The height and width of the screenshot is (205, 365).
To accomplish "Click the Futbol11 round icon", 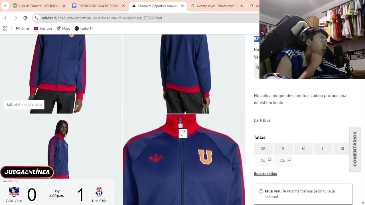I will point(76,28).
